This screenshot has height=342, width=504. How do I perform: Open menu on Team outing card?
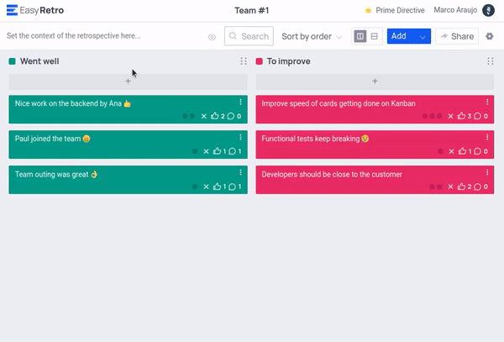[240, 172]
